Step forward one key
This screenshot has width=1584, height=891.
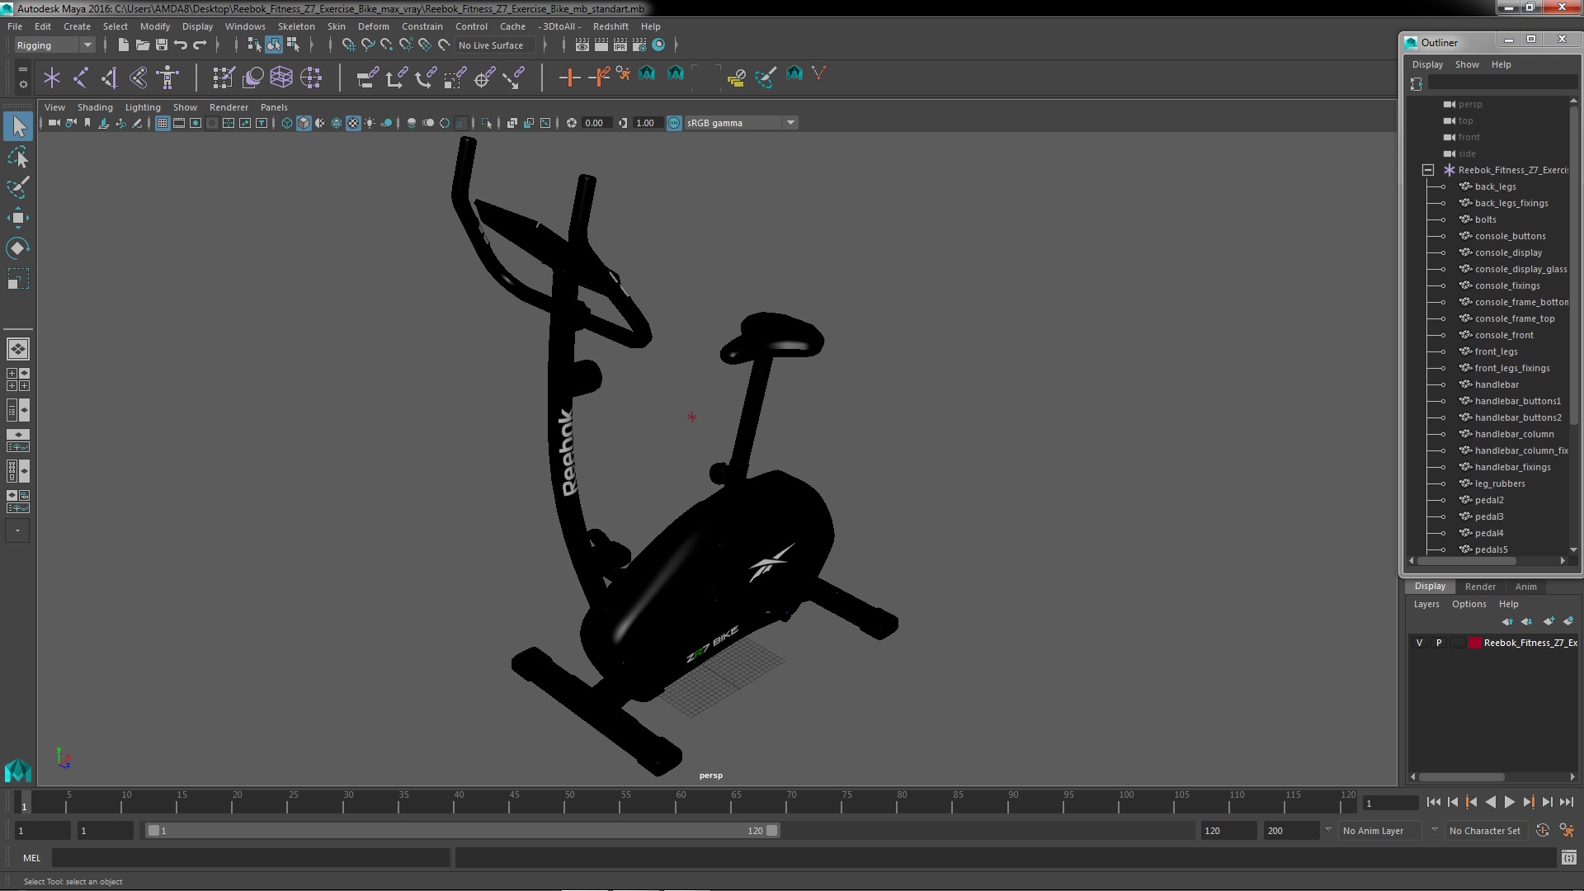tap(1528, 802)
